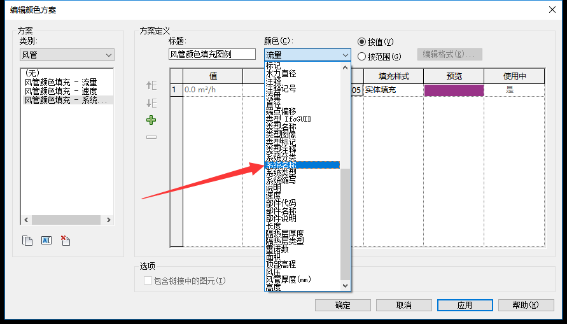Click 确定 button
Screen dimensions: 567x324
point(343,305)
